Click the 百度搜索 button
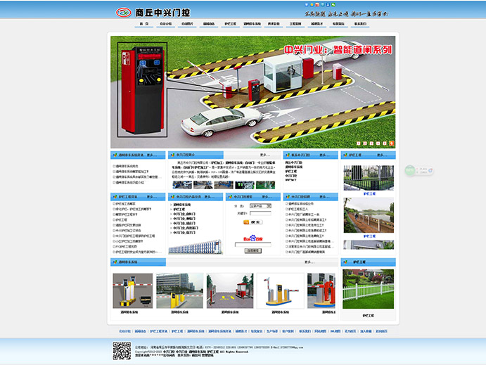The width and height of the screenshot is (486, 365). [x=253, y=250]
